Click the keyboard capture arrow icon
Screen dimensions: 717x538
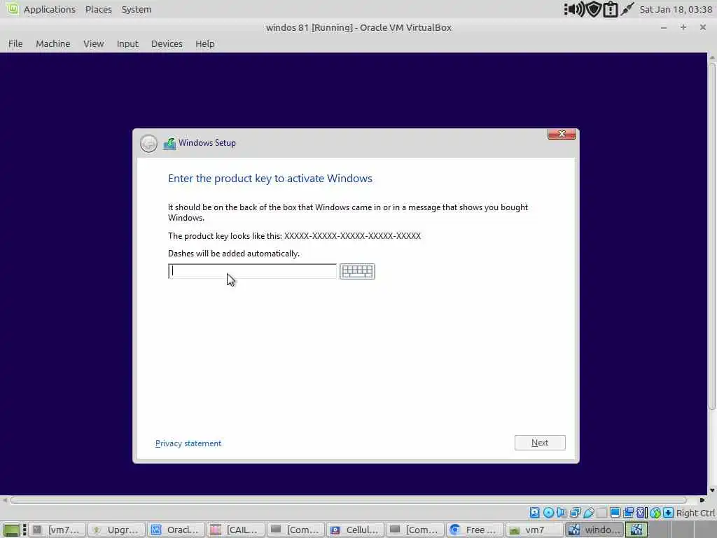click(668, 512)
